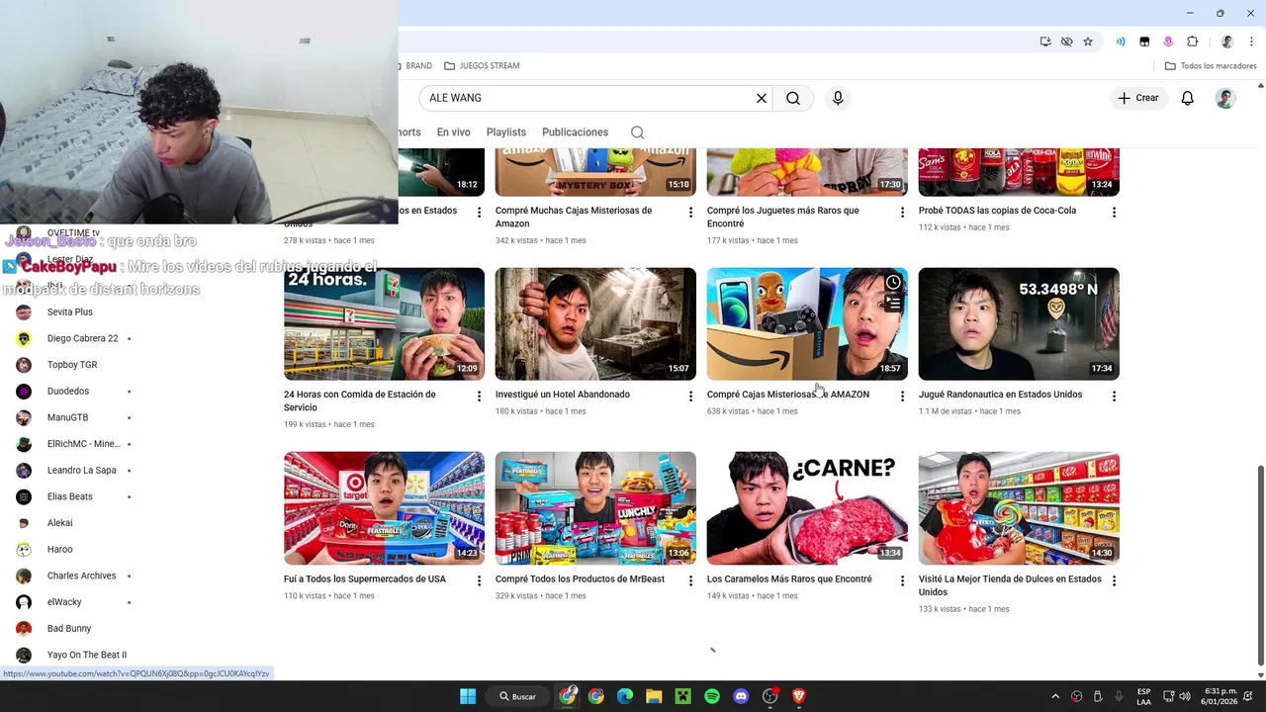
Task: Click the blue sound-wave extension icon
Action: (x=1121, y=42)
